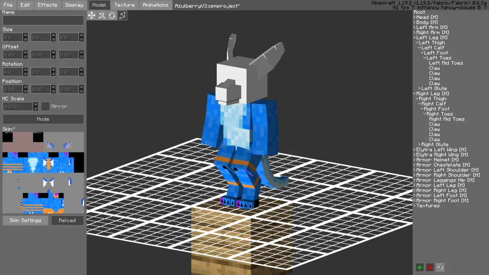
Task: Expand the Left Glute node
Action: [x=420, y=89]
